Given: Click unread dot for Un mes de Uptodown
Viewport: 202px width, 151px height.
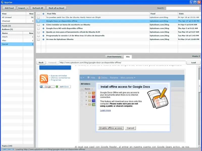Looking at the screenshot, I should (43, 39).
